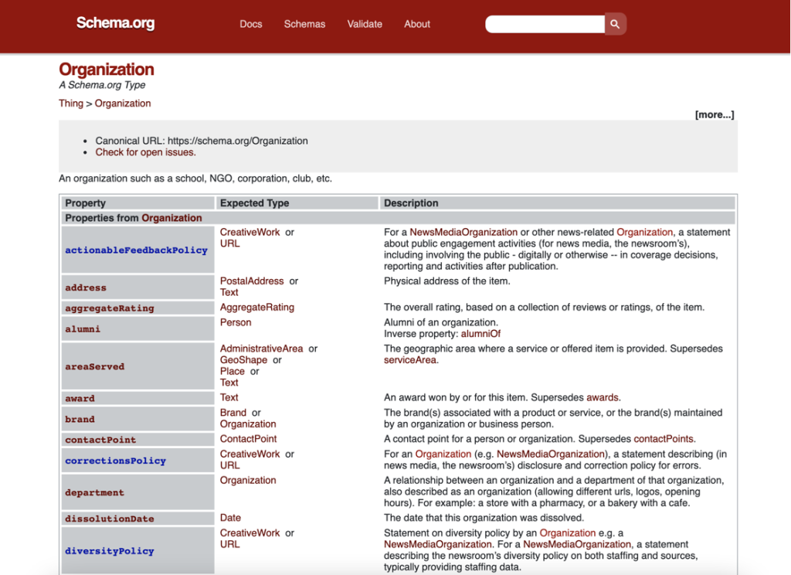Click the Schema.org logo

[x=115, y=23]
